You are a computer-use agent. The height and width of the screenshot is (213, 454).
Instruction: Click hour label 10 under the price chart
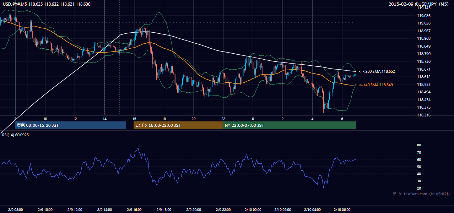point(45,119)
